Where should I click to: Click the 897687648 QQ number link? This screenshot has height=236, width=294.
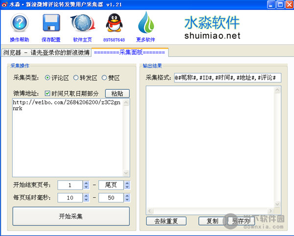[x=114, y=40]
